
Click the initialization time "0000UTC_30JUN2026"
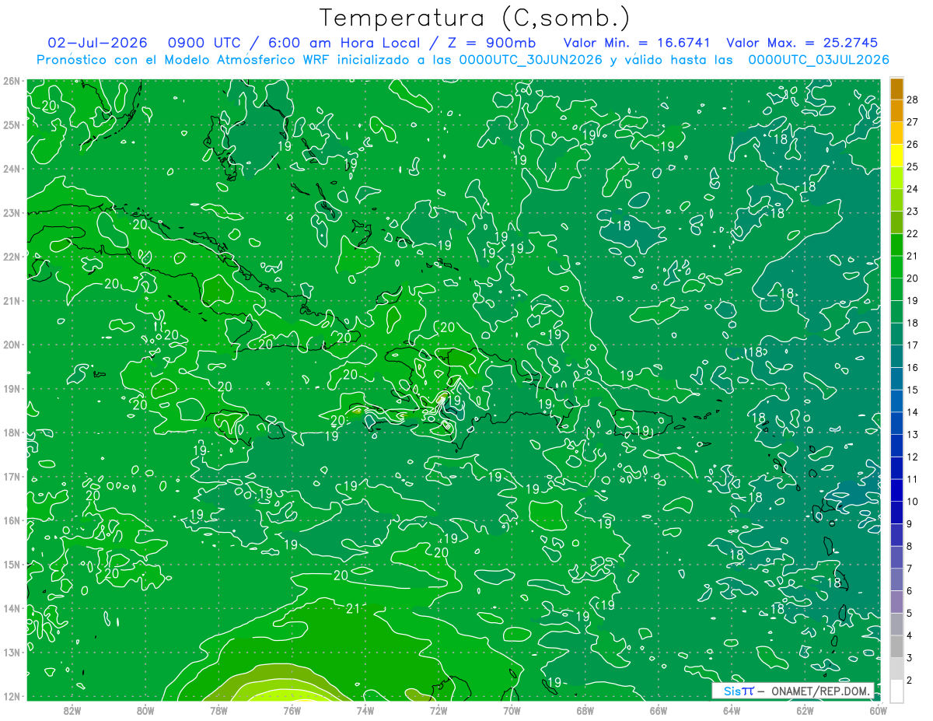531,59
